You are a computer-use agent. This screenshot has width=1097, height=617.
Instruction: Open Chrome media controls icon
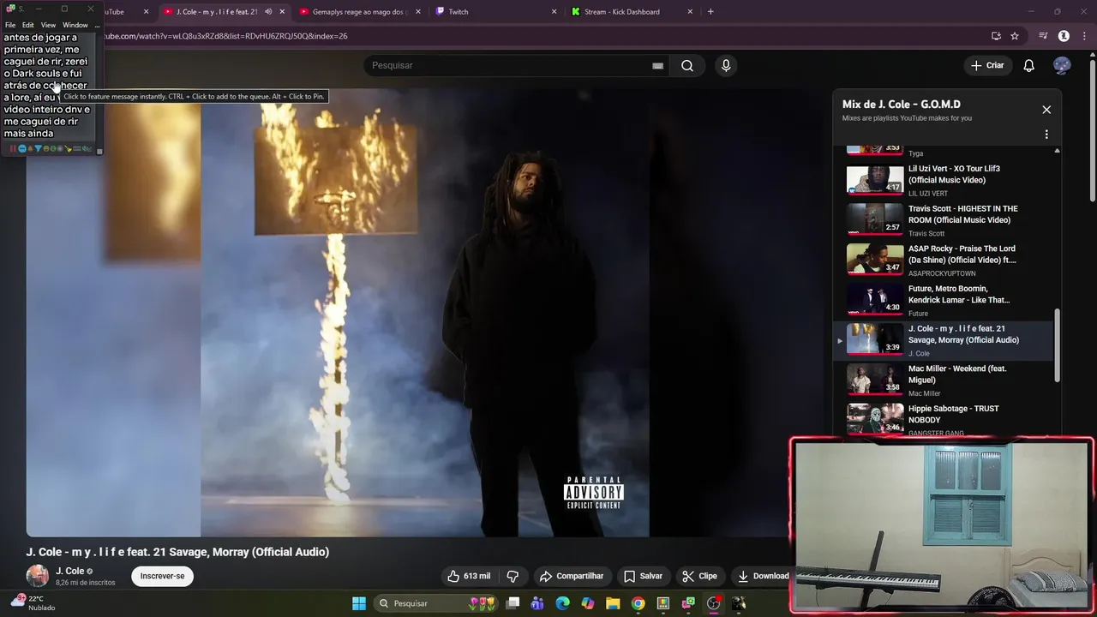pos(1043,36)
